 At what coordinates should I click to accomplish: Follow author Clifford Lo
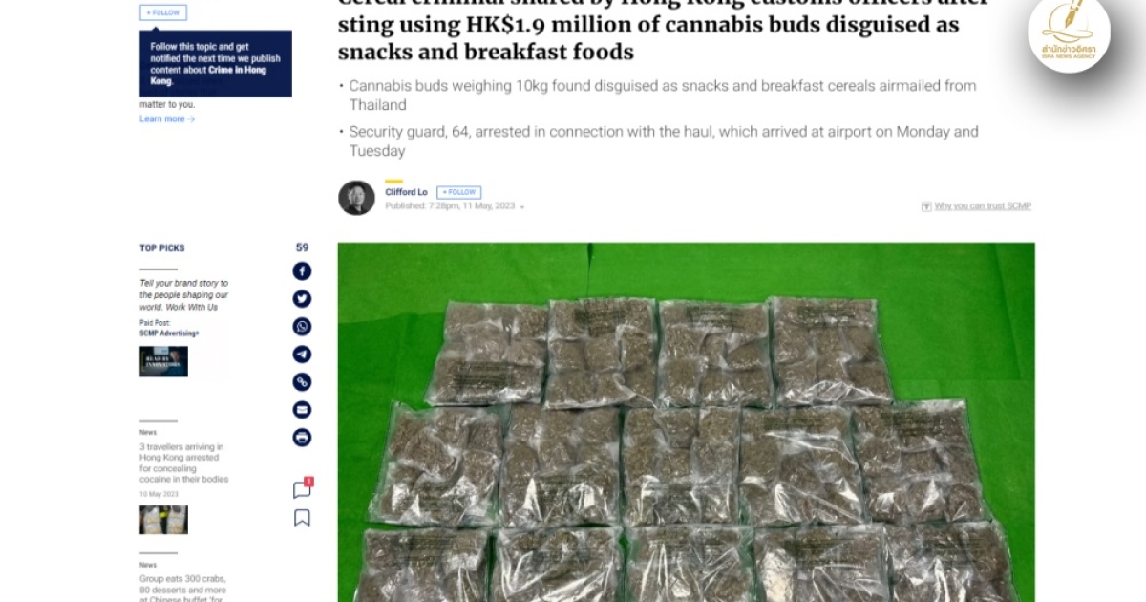(x=458, y=192)
